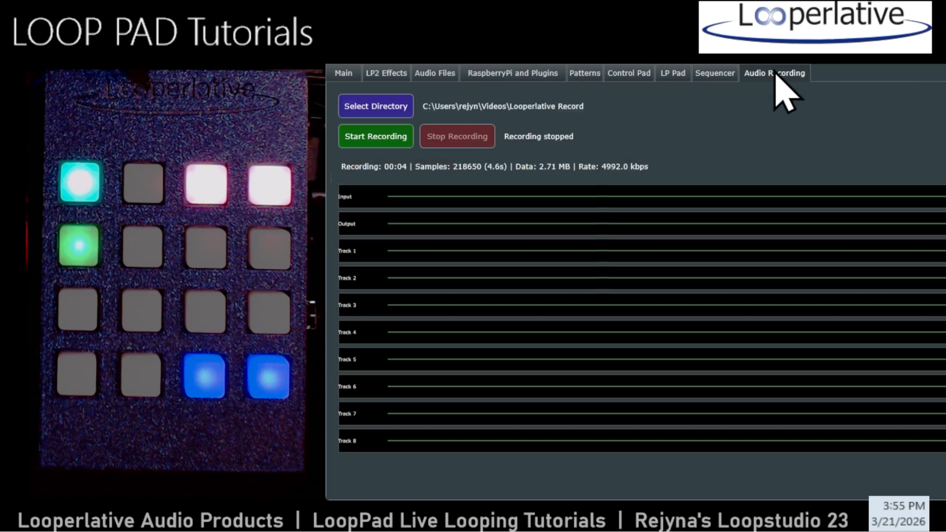Select the Output waveform label
Viewport: 946px width, 532px height.
(347, 224)
